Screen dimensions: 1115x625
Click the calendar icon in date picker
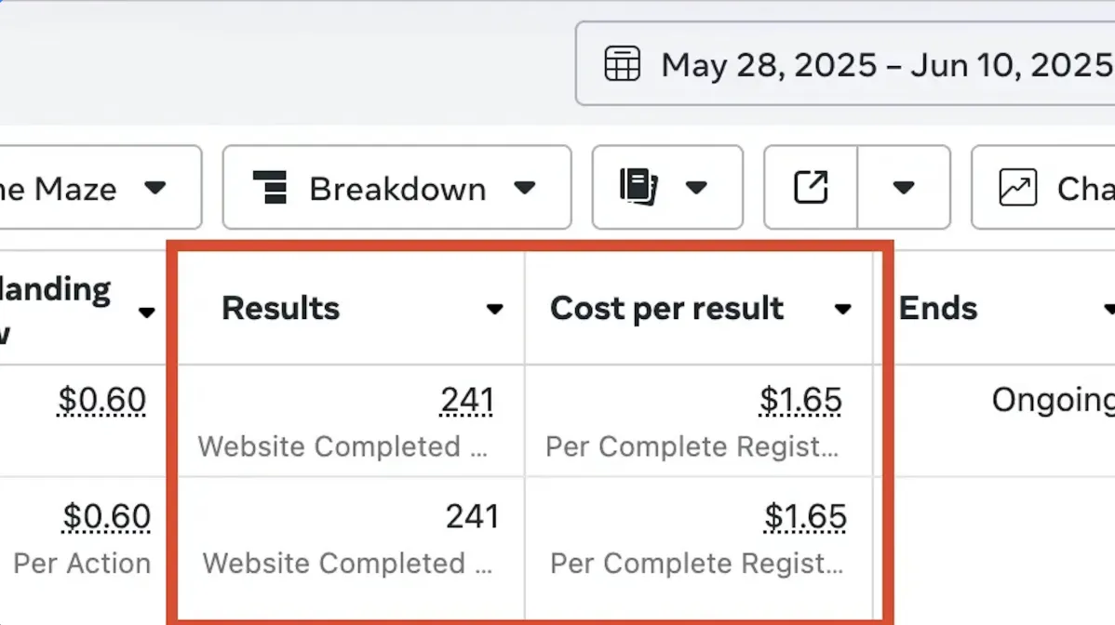pos(622,64)
